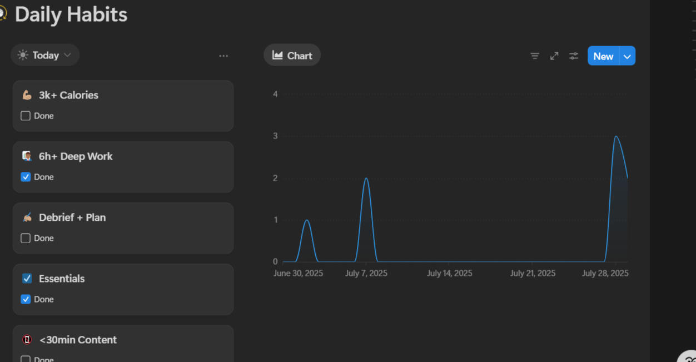The height and width of the screenshot is (362, 696).
Task: Open the view settings sliders icon
Action: (x=574, y=56)
